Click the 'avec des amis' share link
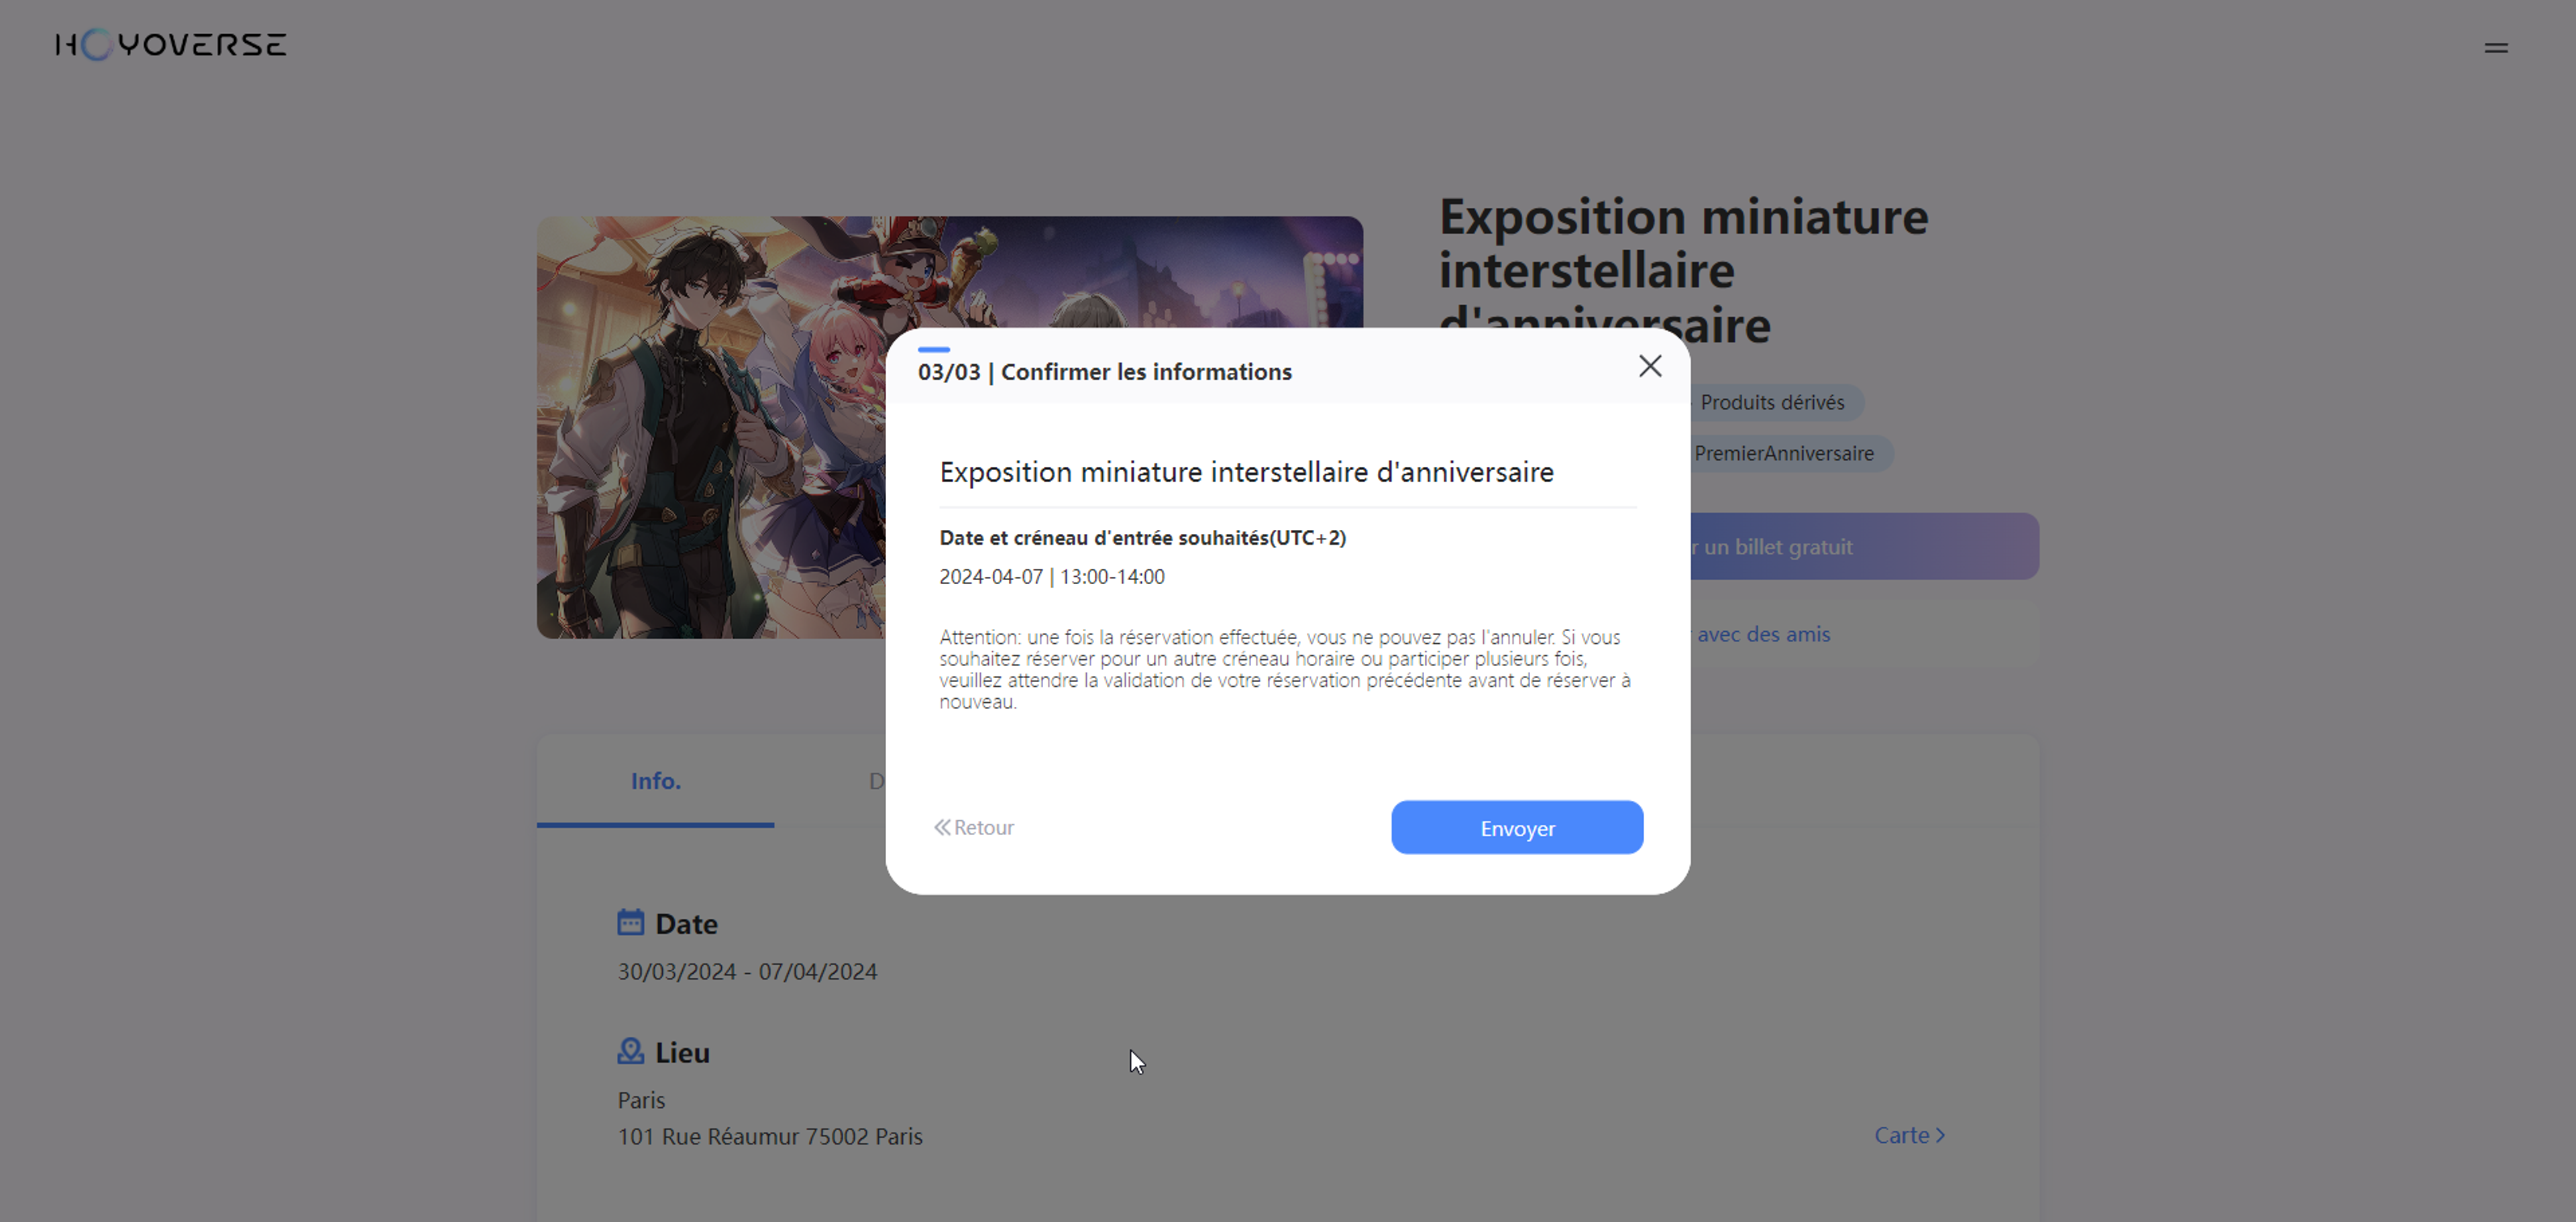Screen dimensions: 2576x1222 coord(1763,634)
